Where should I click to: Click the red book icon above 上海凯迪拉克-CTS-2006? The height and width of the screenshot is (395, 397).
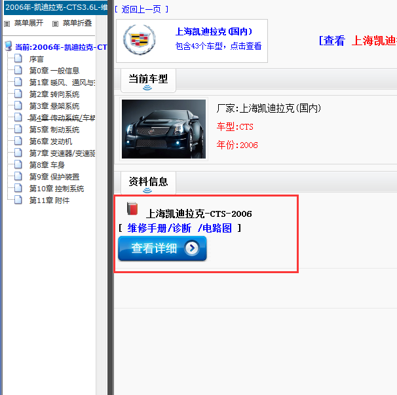(x=132, y=208)
